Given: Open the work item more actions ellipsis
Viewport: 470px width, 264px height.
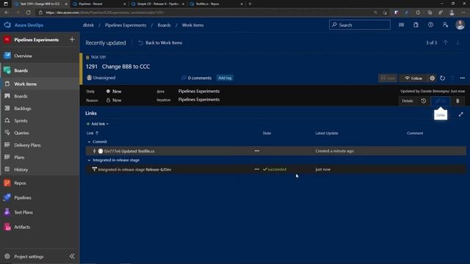Looking at the screenshot, I should 463,78.
